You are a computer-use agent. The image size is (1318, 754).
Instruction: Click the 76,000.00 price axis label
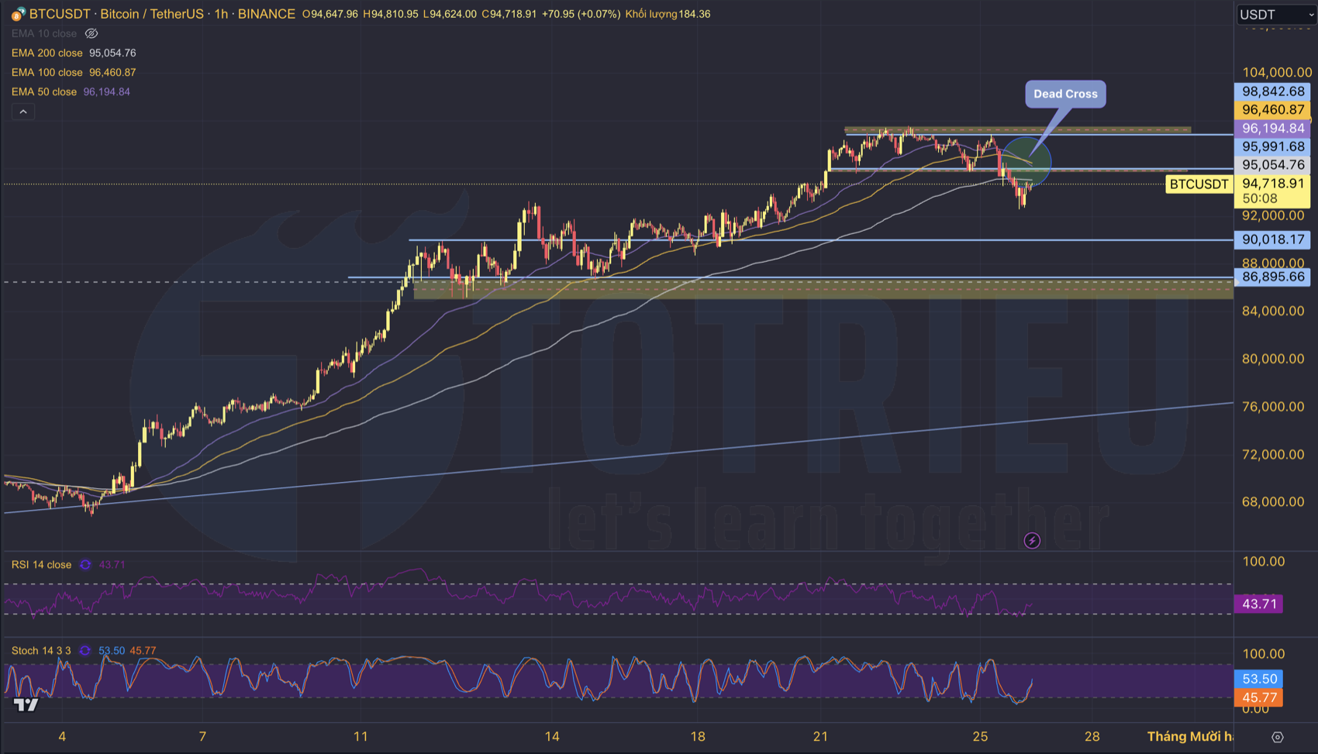[1273, 407]
